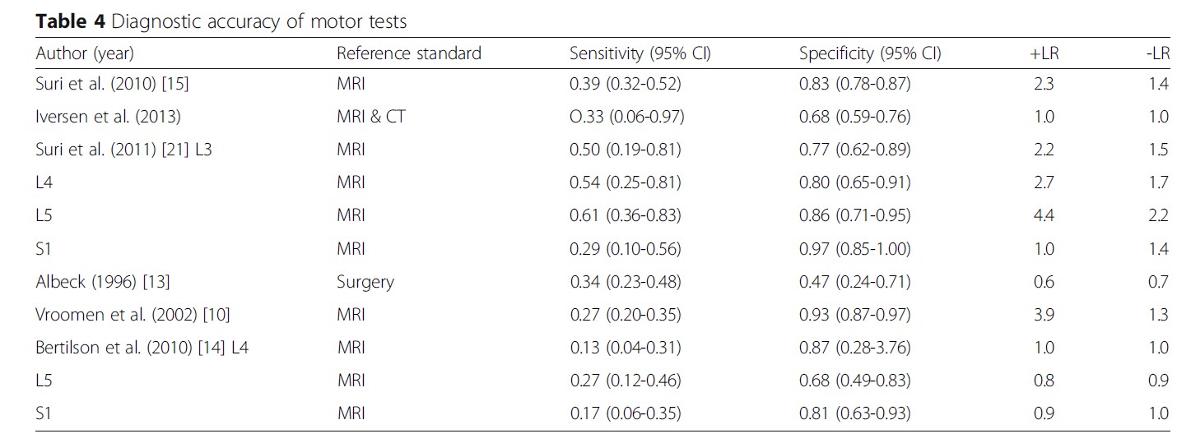Click the "Reference standard" column header

pyautogui.click(x=408, y=54)
